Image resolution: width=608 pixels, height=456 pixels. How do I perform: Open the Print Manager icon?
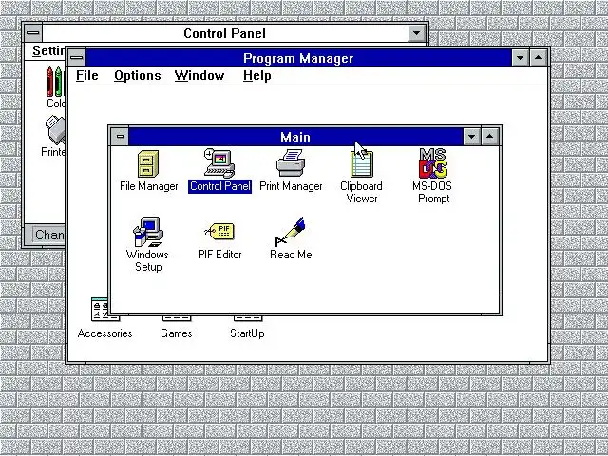(291, 171)
